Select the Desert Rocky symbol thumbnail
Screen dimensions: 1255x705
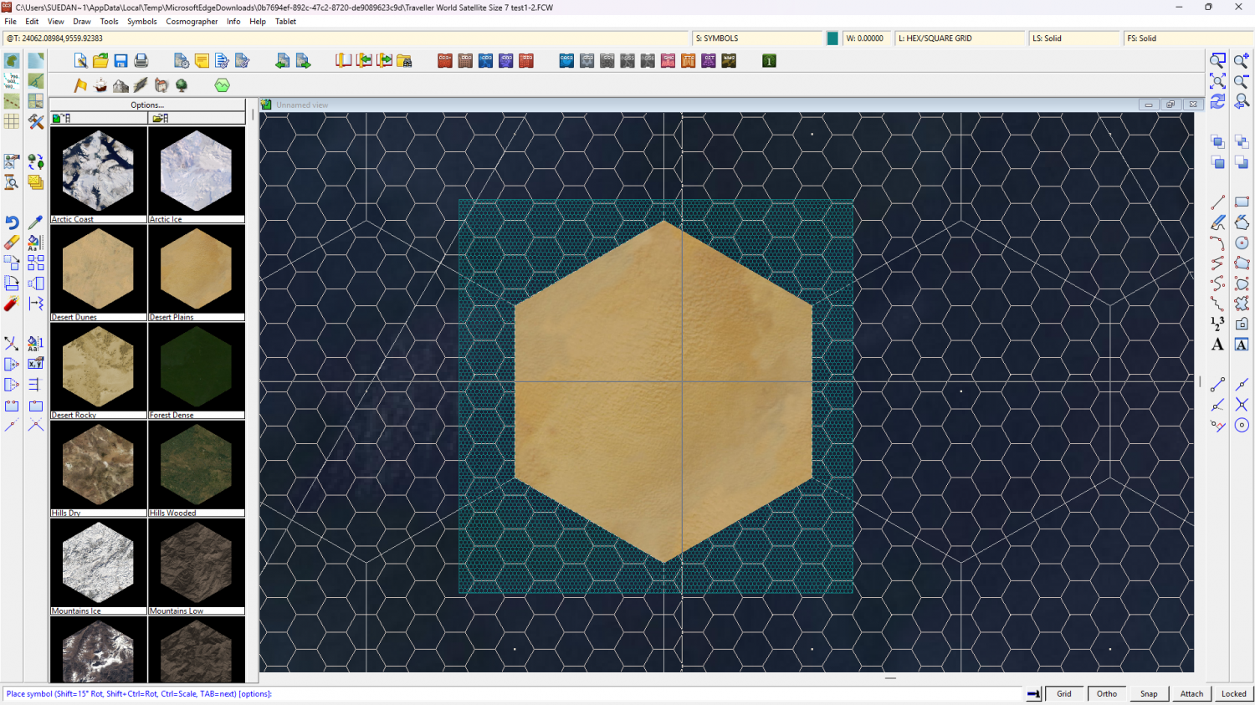98,368
